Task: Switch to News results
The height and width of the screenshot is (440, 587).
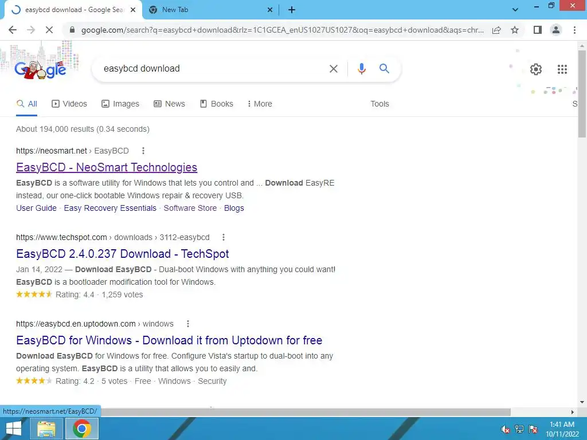Action: pos(169,104)
